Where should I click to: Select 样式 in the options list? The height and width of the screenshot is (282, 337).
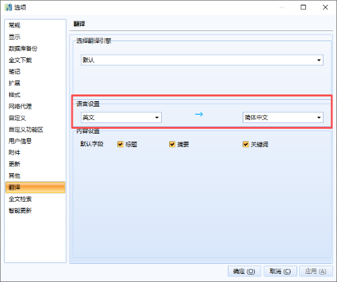pos(35,95)
